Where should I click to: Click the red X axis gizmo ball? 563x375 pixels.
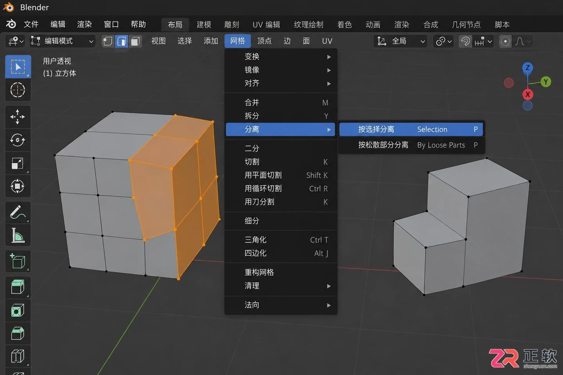[527, 94]
